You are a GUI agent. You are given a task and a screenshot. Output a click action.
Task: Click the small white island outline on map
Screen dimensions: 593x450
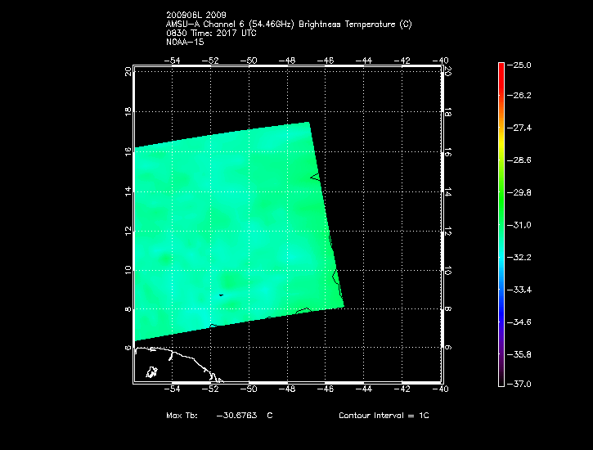pyautogui.click(x=151, y=372)
